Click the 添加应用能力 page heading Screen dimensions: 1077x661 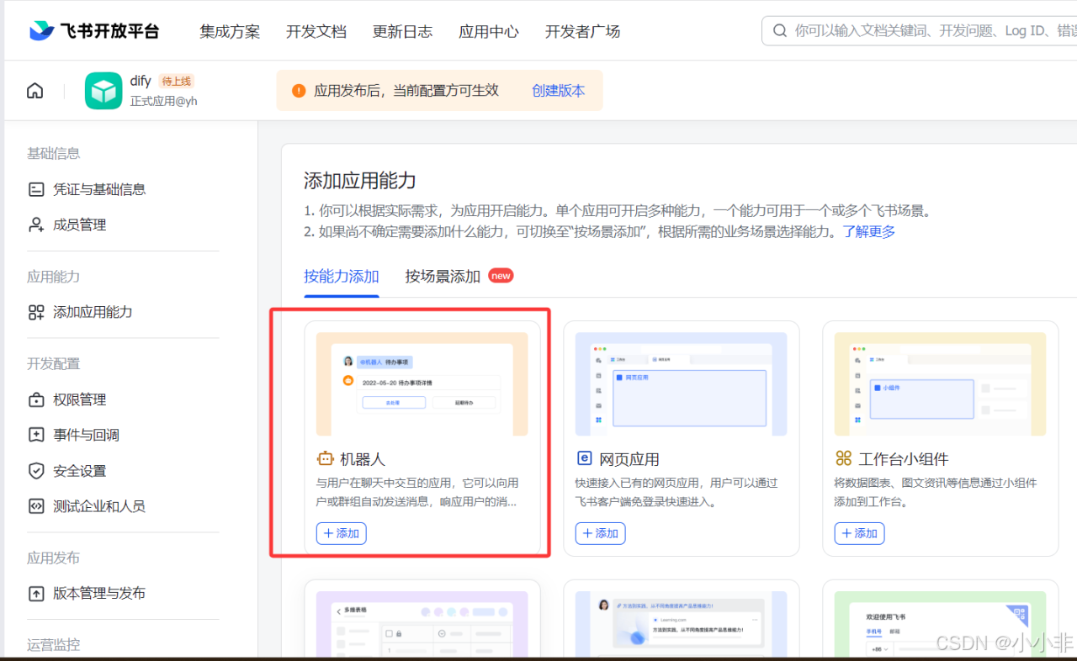[360, 181]
